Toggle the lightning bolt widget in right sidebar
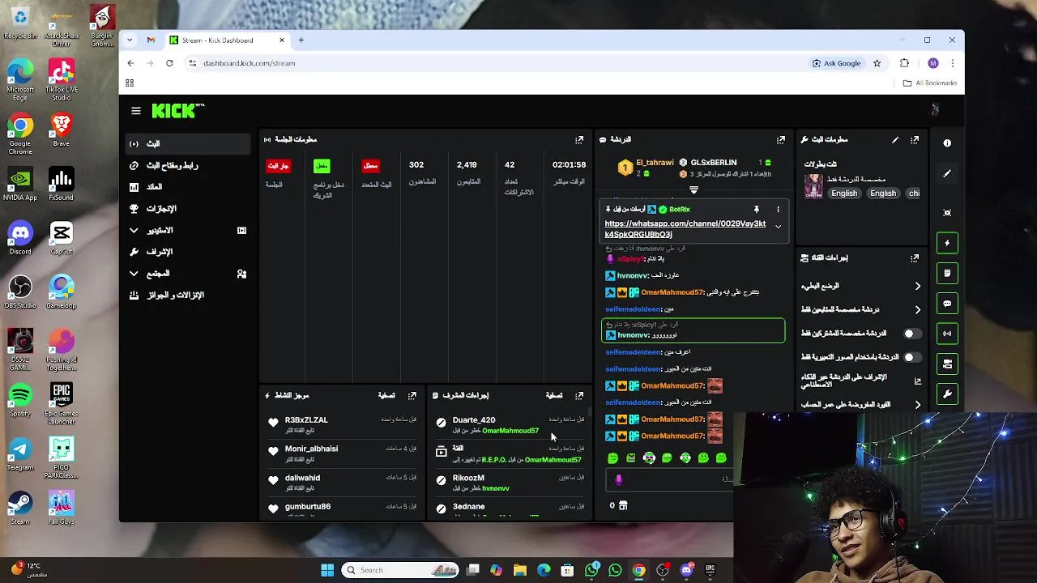 (x=947, y=243)
